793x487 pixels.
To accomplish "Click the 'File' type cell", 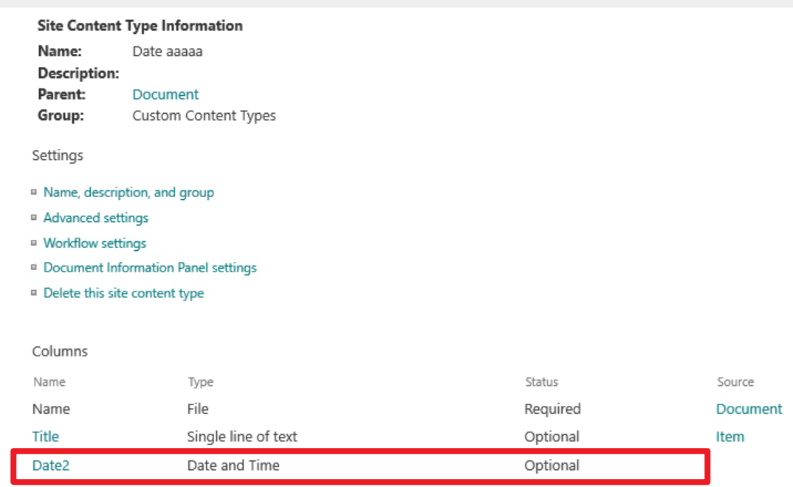I will tap(198, 409).
